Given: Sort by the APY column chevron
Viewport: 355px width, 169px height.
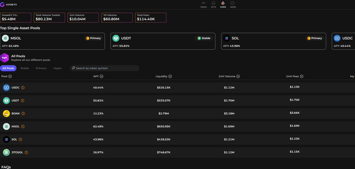Looking at the screenshot, I should click(x=101, y=76).
